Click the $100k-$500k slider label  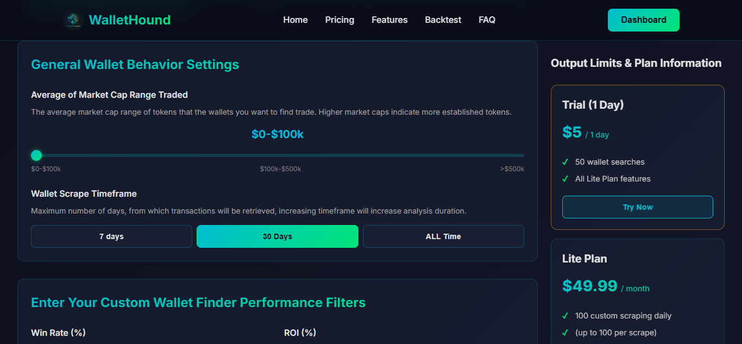281,168
